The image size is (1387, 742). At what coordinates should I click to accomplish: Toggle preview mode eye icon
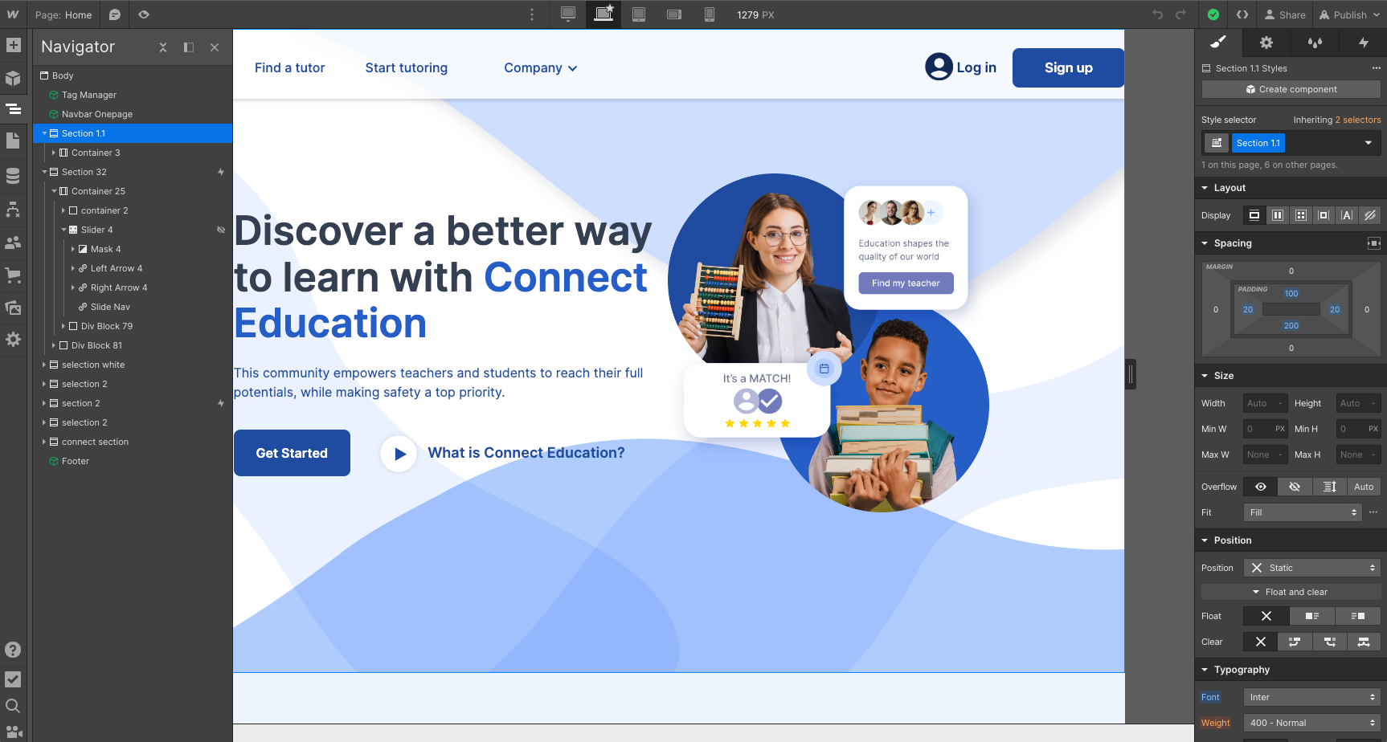coord(144,14)
